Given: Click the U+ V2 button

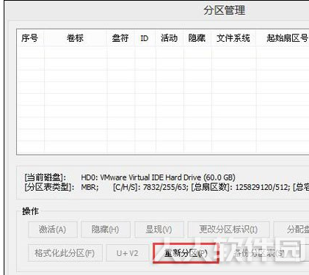Looking at the screenshot, I should [x=128, y=253].
